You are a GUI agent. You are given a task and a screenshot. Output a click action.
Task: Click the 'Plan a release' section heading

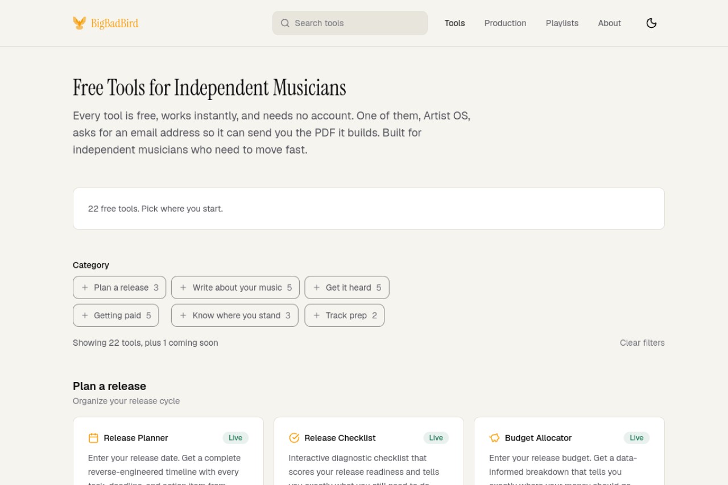[x=109, y=386]
